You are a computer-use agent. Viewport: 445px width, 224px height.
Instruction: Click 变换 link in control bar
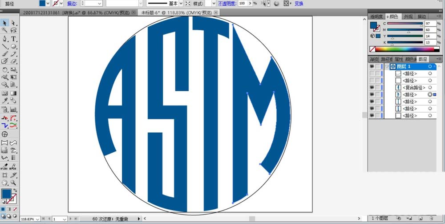299,4
